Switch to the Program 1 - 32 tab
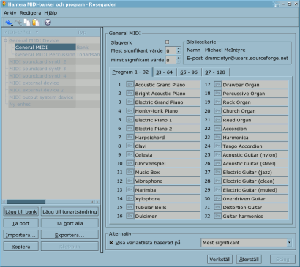The image size is (300, 267). (130, 72)
